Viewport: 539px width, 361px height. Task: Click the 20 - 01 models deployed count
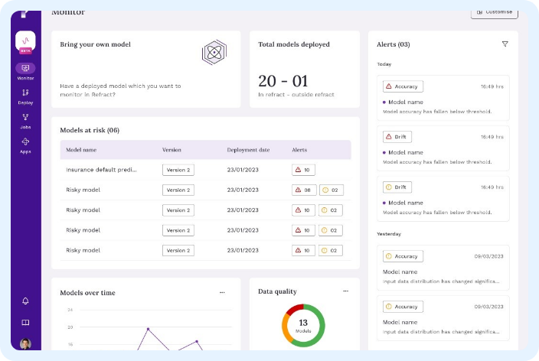tap(283, 81)
